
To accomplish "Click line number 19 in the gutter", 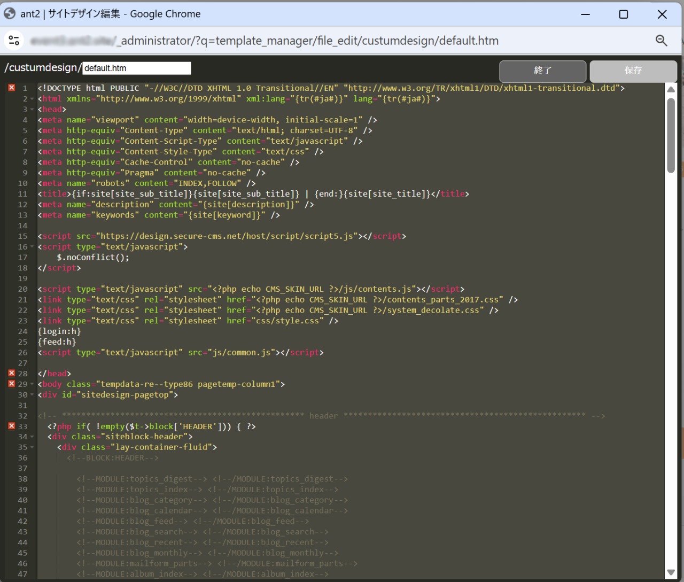I will pos(22,278).
